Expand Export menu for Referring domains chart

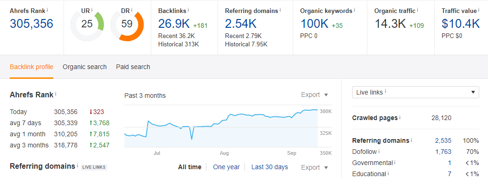click(x=315, y=167)
